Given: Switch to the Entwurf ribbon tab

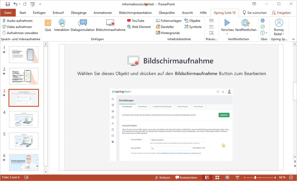Looking at the screenshot, I should [58, 13].
